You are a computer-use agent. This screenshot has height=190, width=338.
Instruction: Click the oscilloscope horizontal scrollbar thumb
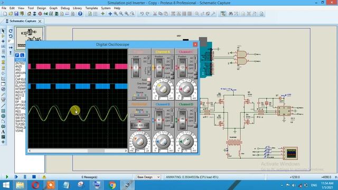pos(96,151)
